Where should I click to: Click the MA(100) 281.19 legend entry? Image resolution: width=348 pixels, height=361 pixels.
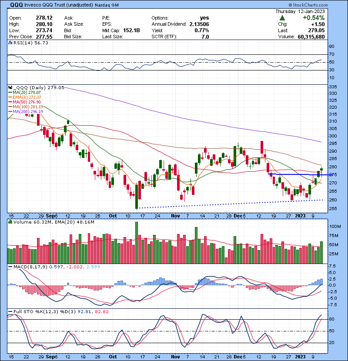(x=26, y=107)
